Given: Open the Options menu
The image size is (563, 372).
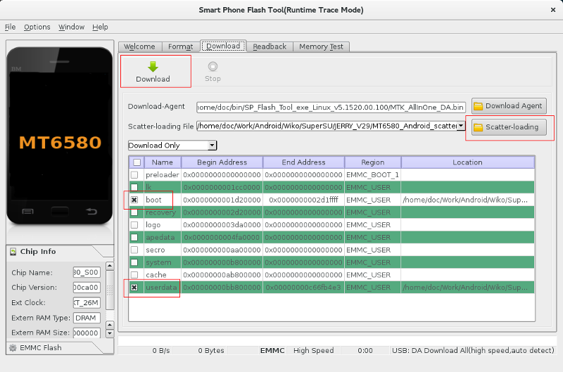Looking at the screenshot, I should click(37, 27).
